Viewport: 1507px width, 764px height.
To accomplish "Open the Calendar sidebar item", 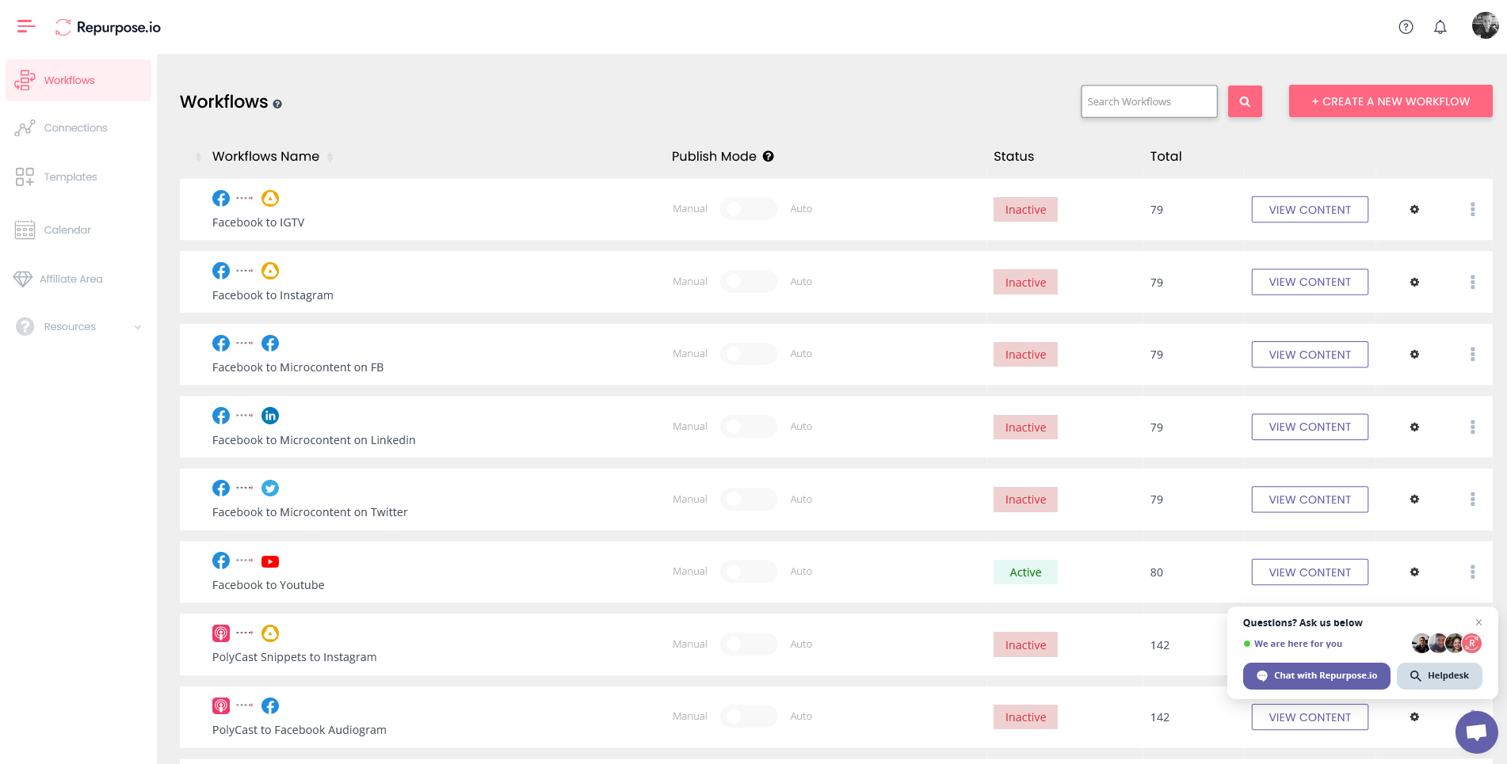I will click(67, 230).
